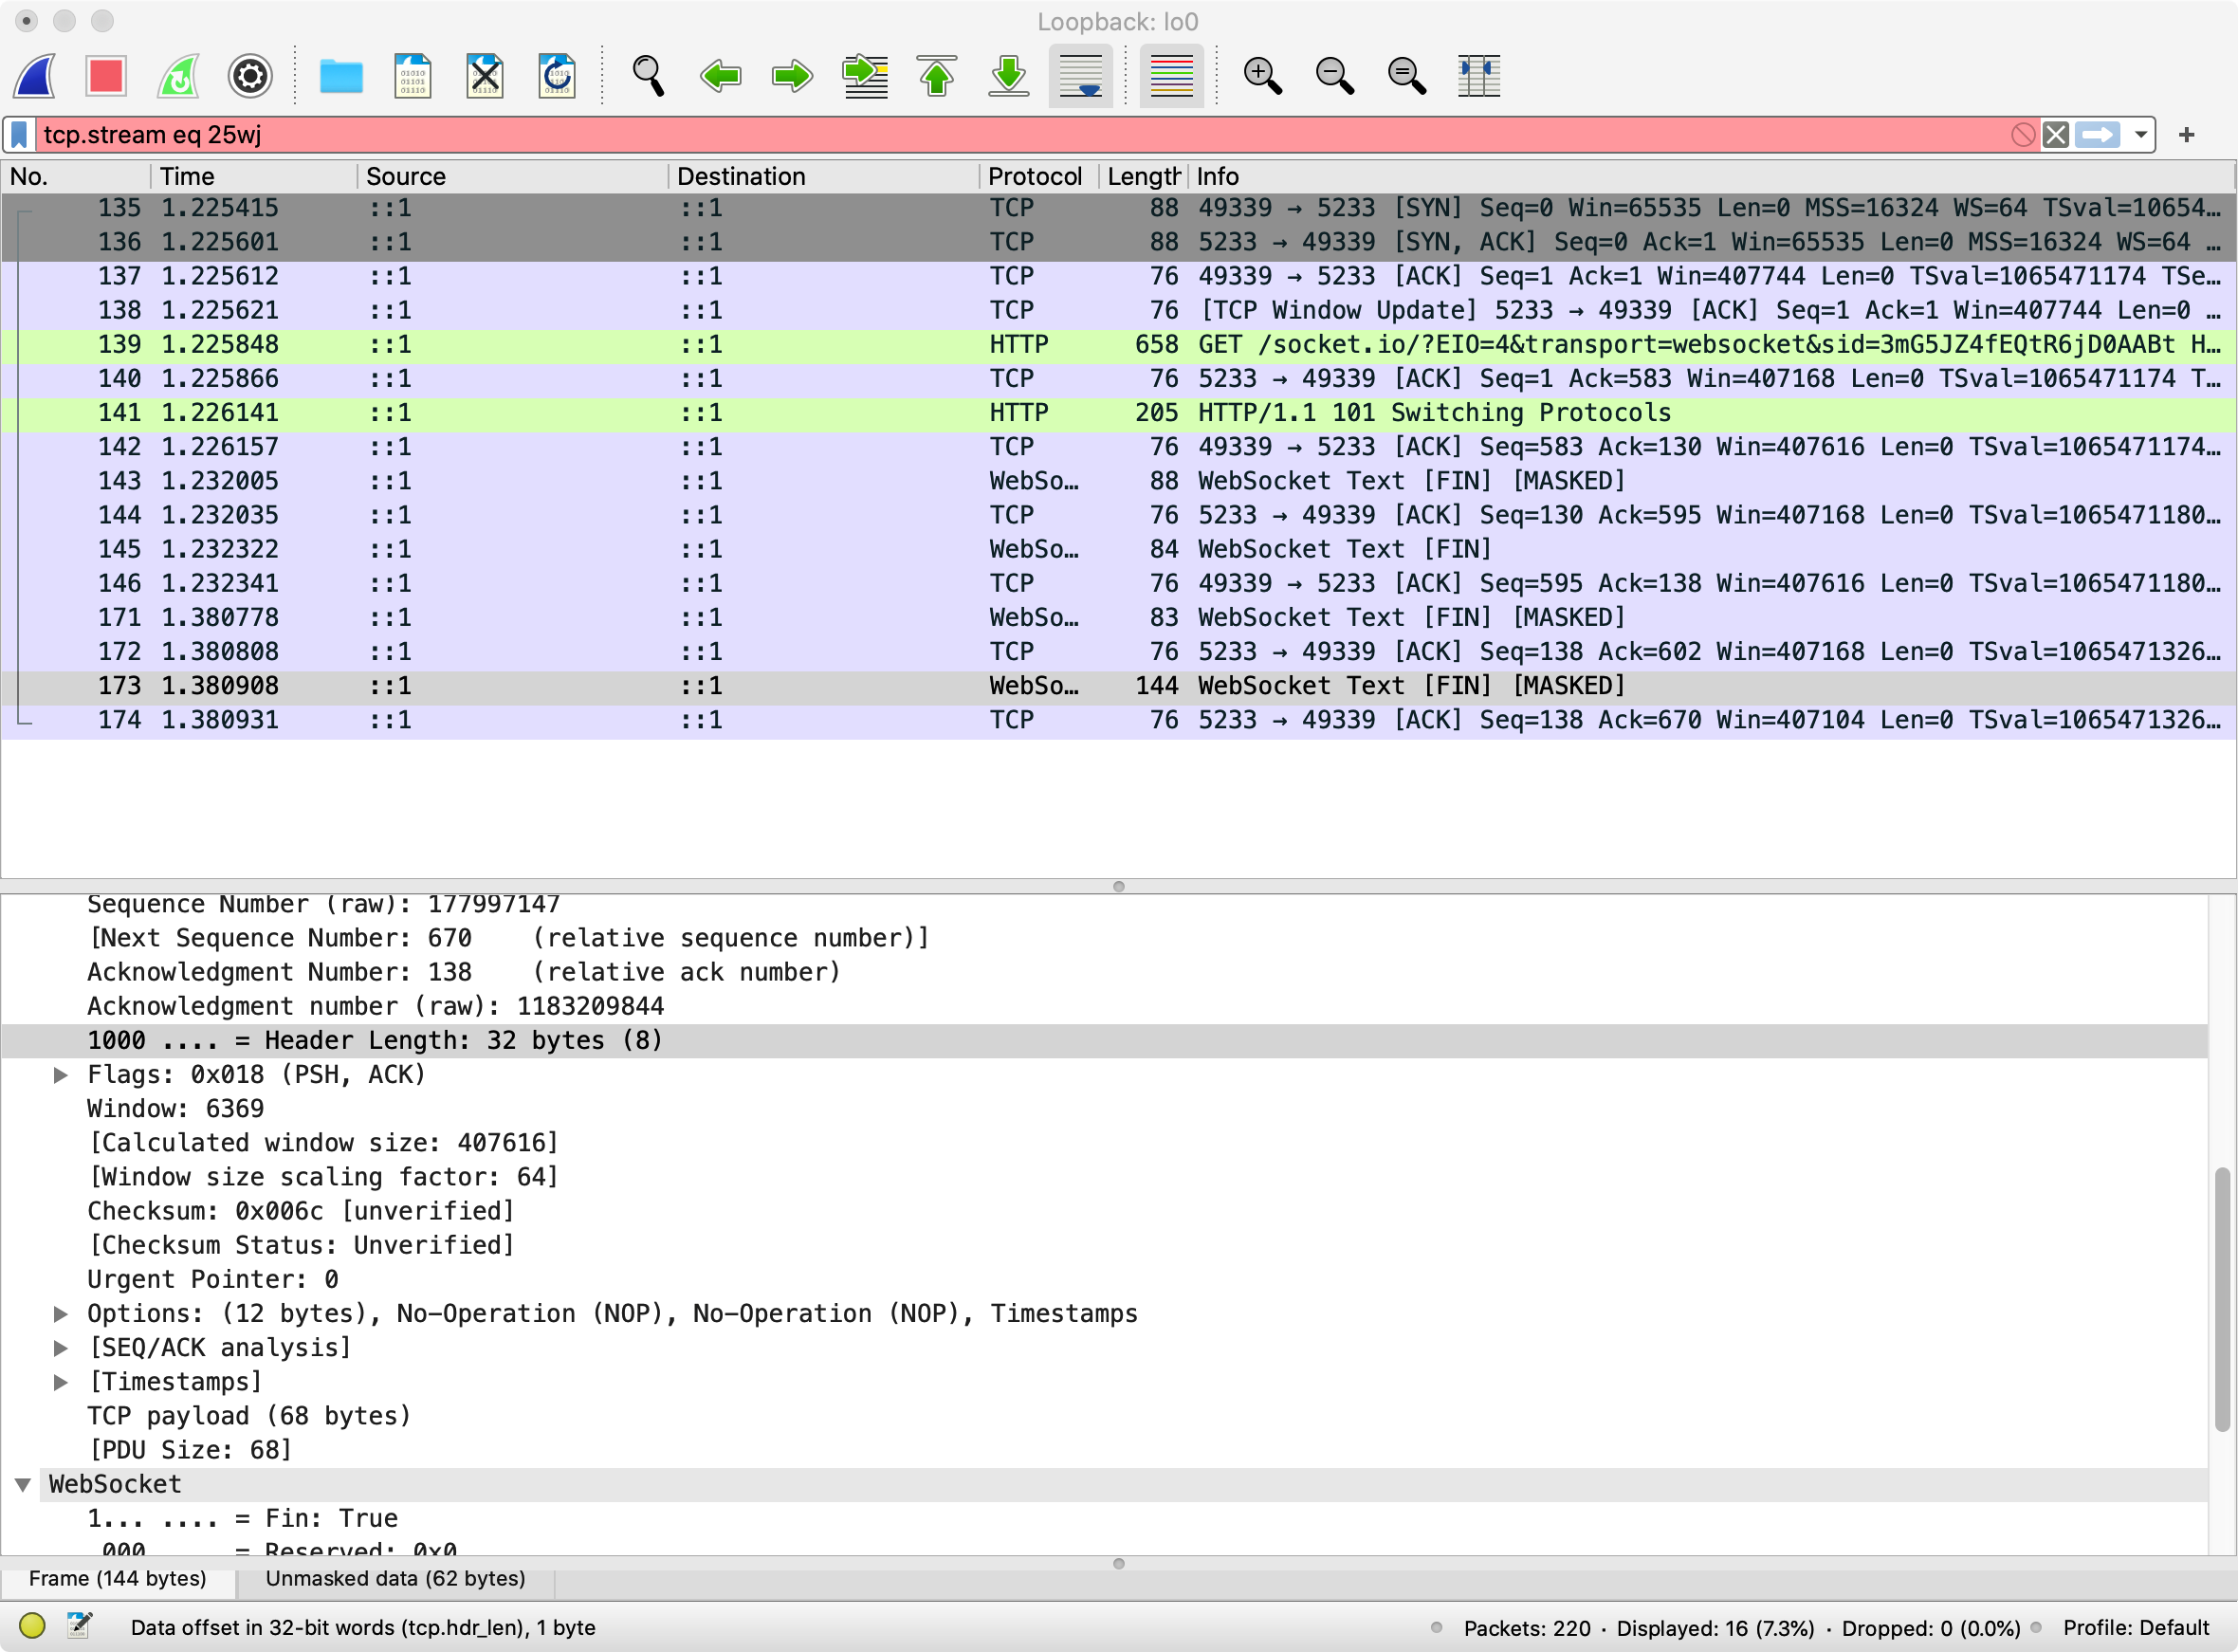Reload the capture file icon
Image resolution: width=2238 pixels, height=1652 pixels.
(557, 76)
